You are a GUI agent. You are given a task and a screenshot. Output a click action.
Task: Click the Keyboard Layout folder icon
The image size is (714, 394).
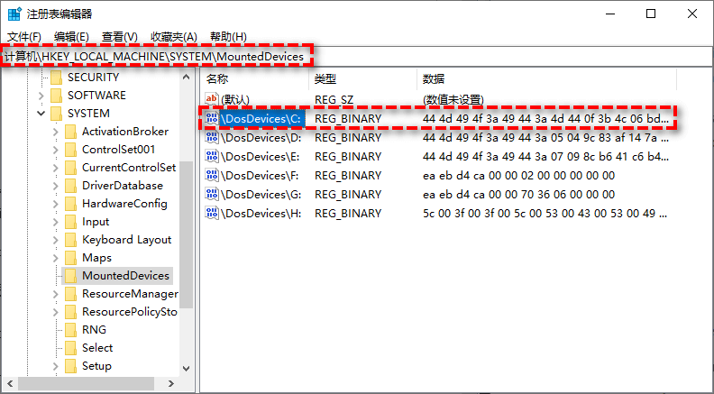70,240
